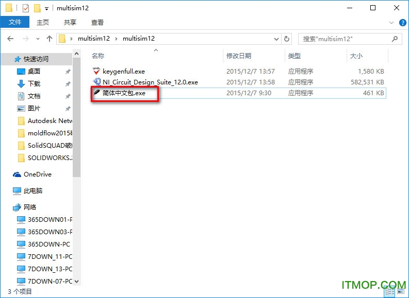
Task: Sort files by 名称 column header
Action: [x=98, y=56]
